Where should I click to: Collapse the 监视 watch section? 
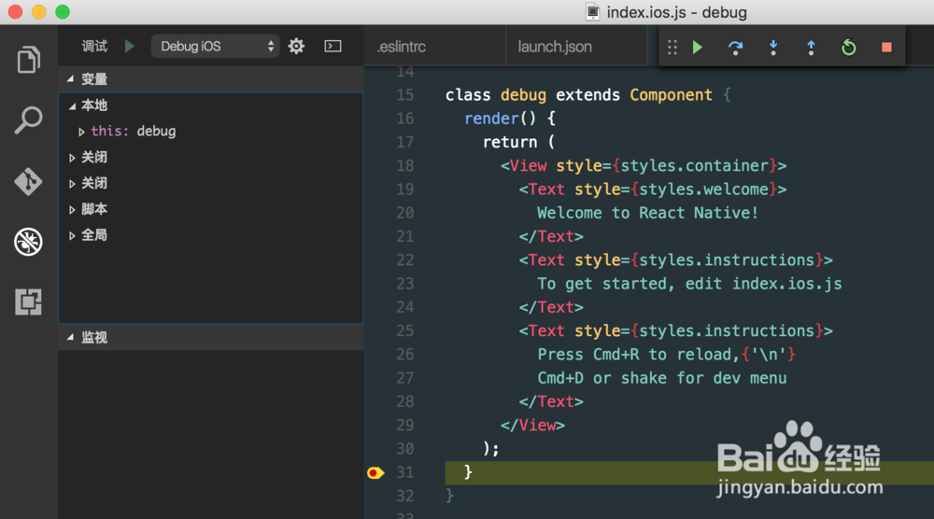(x=71, y=337)
